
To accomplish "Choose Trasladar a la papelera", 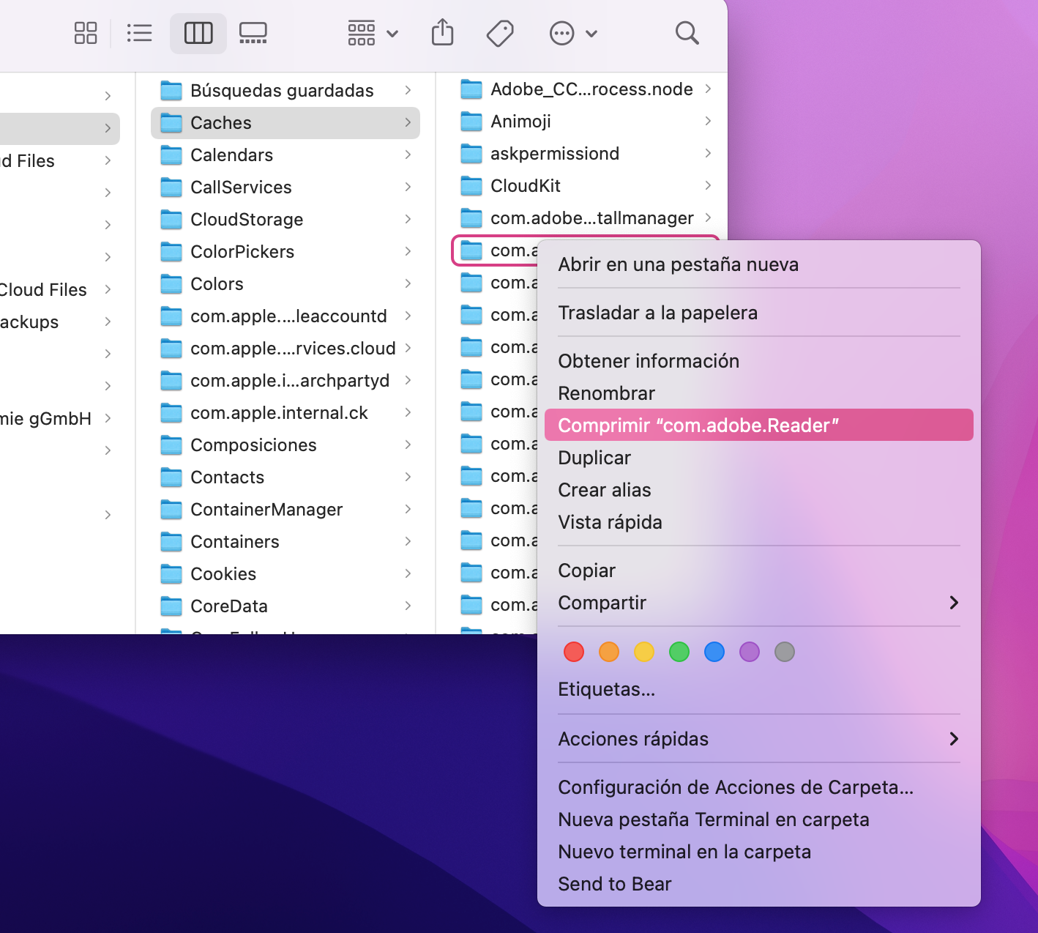I will click(759, 313).
